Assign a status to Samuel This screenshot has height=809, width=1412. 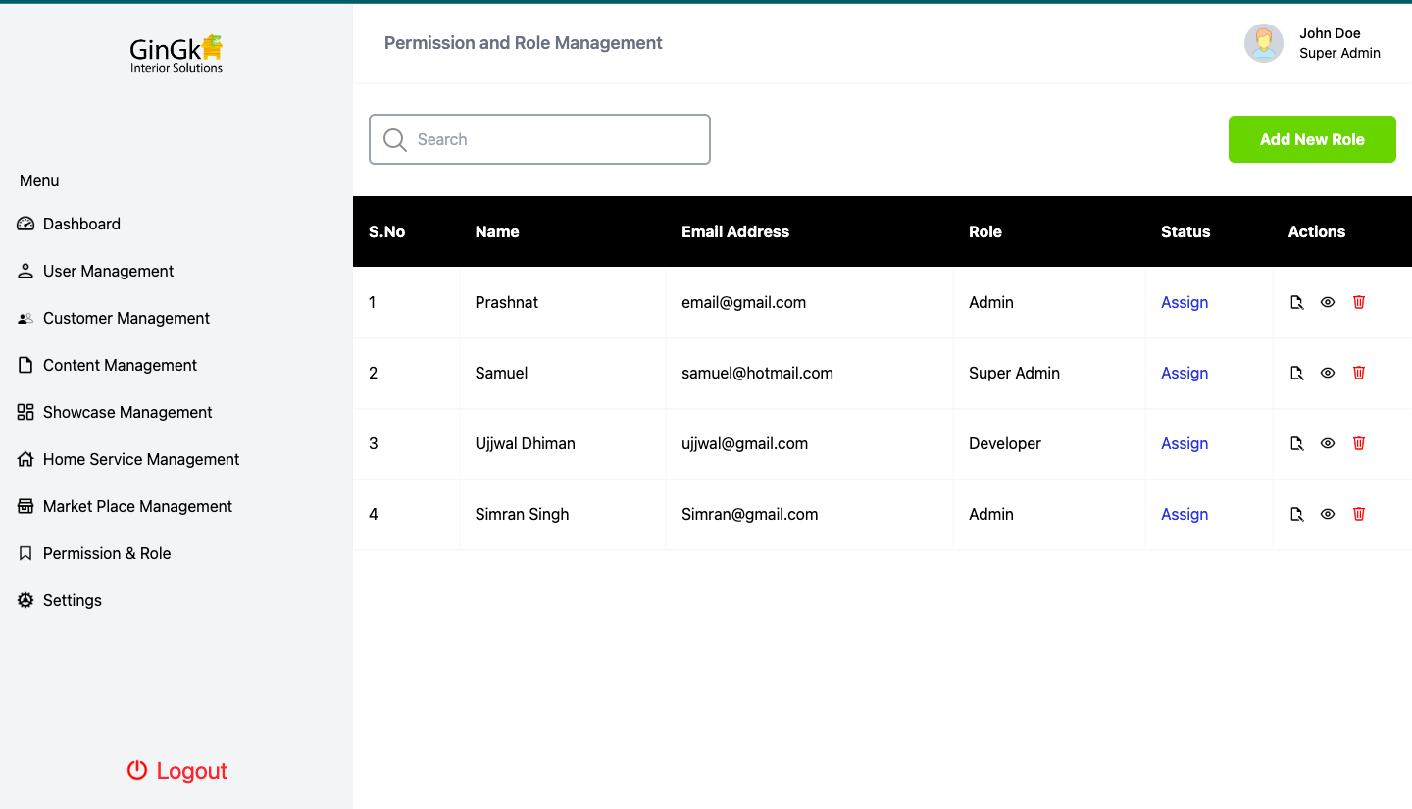[x=1185, y=373]
